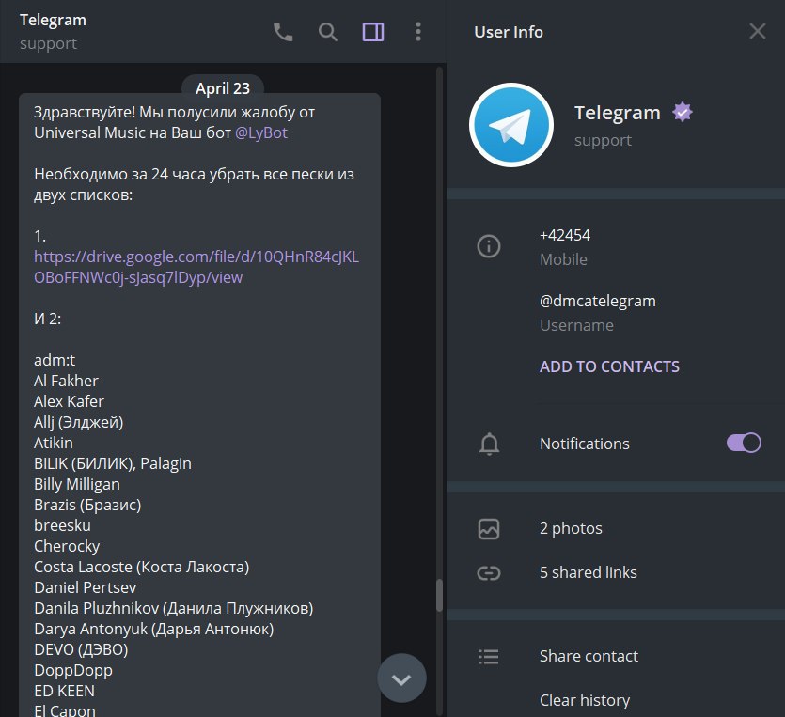The width and height of the screenshot is (785, 717).
Task: Click the Notifications label
Action: coord(584,444)
